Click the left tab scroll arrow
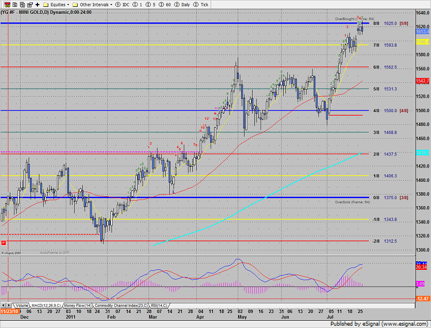This screenshot has height=328, width=431. pyautogui.click(x=3, y=305)
